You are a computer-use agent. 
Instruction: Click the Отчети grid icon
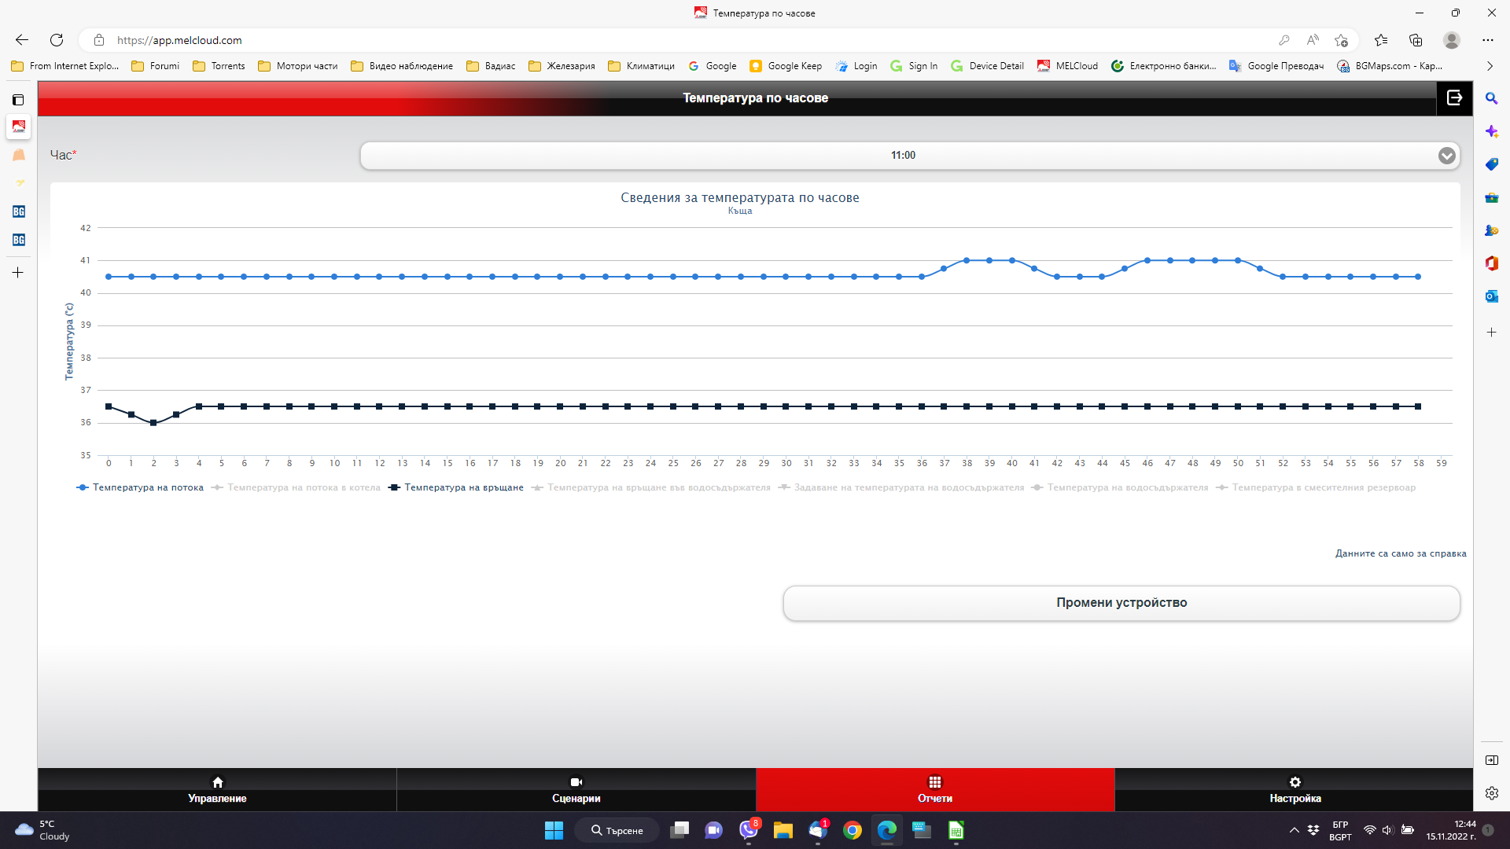pyautogui.click(x=934, y=782)
